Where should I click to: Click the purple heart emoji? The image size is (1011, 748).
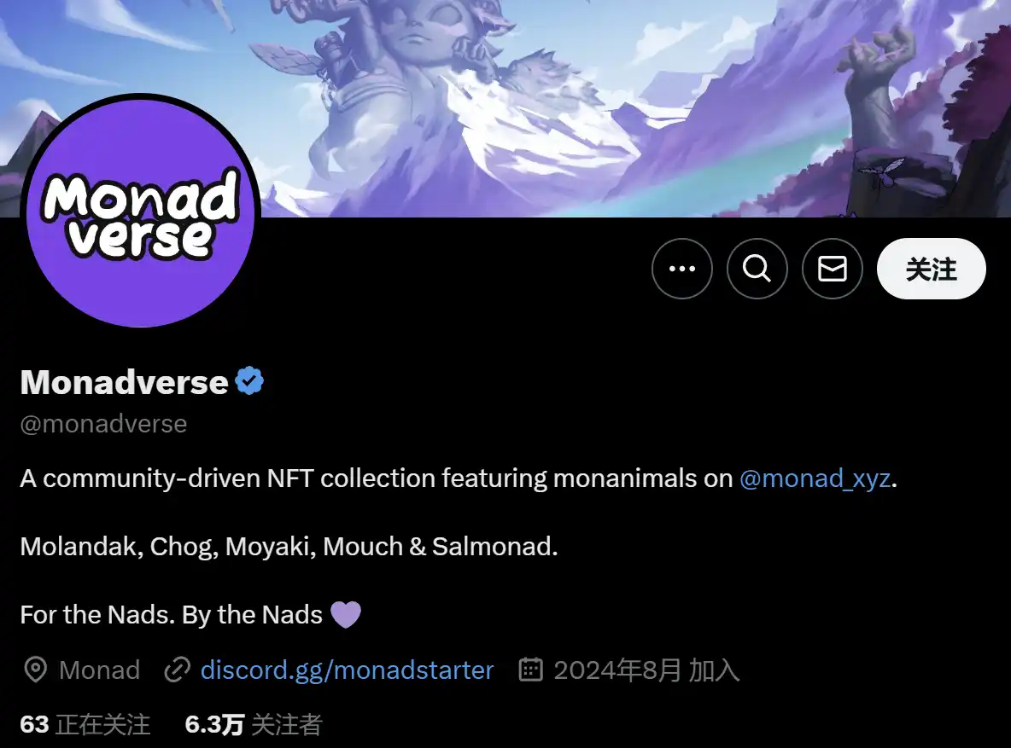[x=346, y=615]
